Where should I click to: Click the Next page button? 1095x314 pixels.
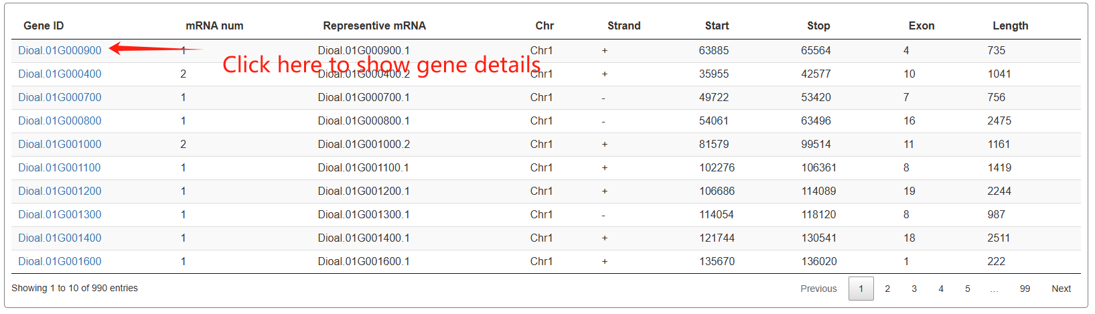[x=1061, y=289]
